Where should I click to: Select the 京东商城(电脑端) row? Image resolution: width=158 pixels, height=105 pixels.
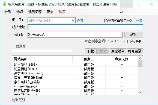pyautogui.click(x=75, y=82)
